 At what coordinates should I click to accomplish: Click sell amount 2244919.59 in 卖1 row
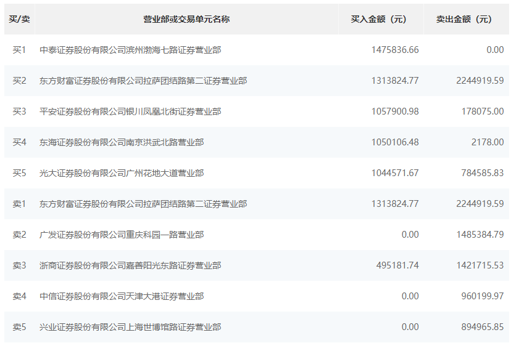[480, 204]
